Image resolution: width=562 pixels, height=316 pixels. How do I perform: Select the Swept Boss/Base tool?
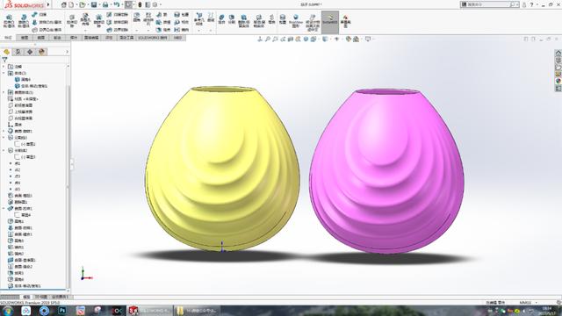pyautogui.click(x=40, y=14)
